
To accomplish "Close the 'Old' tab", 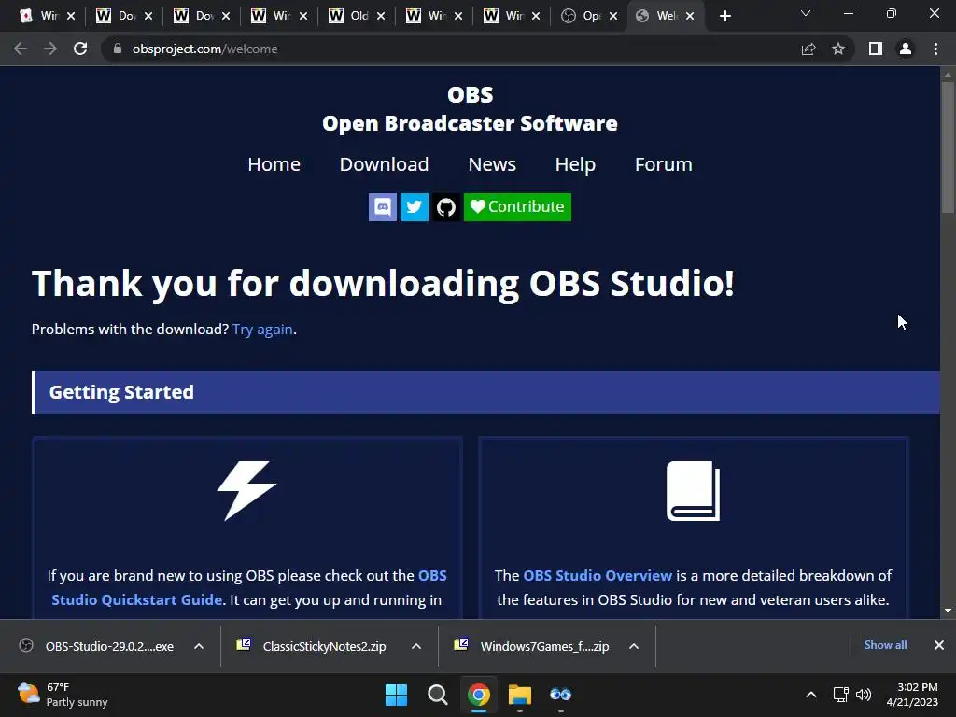I will click(381, 17).
